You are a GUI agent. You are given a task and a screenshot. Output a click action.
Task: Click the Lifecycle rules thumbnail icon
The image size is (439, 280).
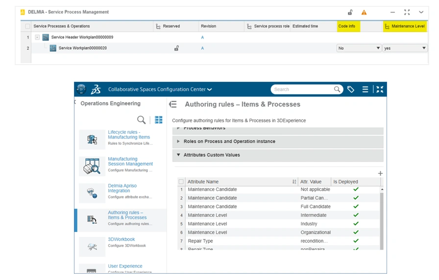tap(92, 140)
